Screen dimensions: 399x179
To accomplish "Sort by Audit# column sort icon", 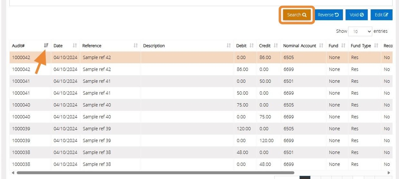I will (x=46, y=45).
